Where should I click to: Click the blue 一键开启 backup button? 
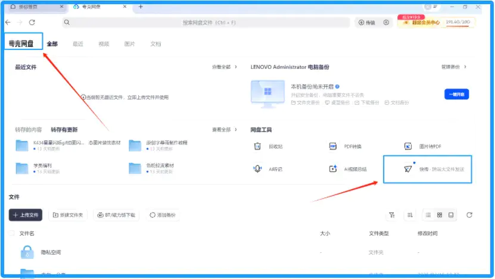coord(456,94)
